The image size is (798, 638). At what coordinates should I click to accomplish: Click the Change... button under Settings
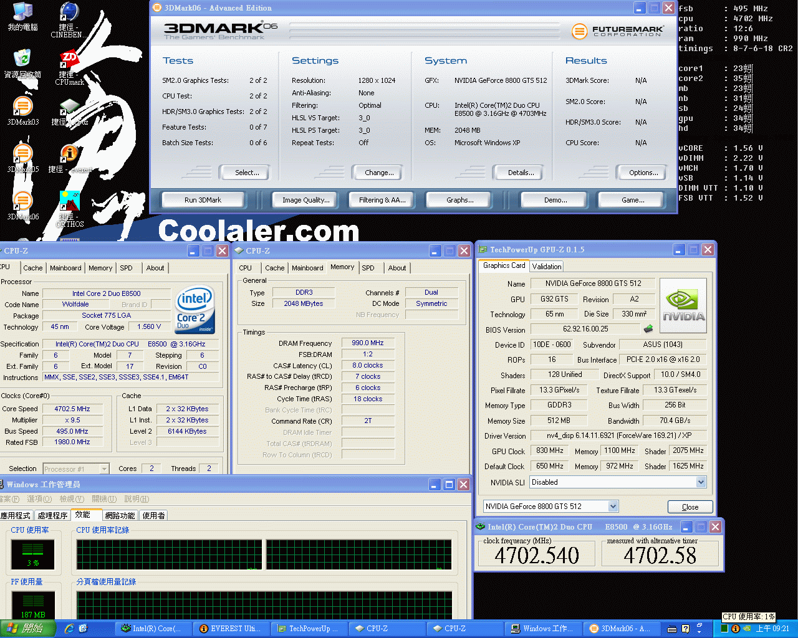379,173
